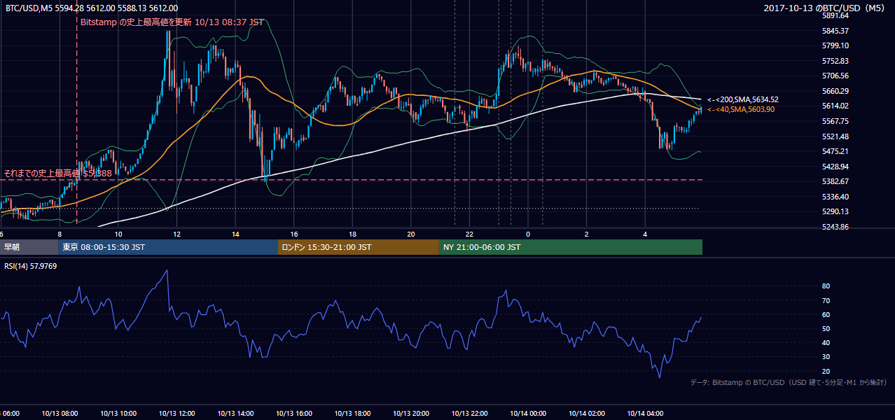Viewport: 895px width, 420px height.
Task: Click hour 18 tick under price chart
Action: click(x=352, y=234)
